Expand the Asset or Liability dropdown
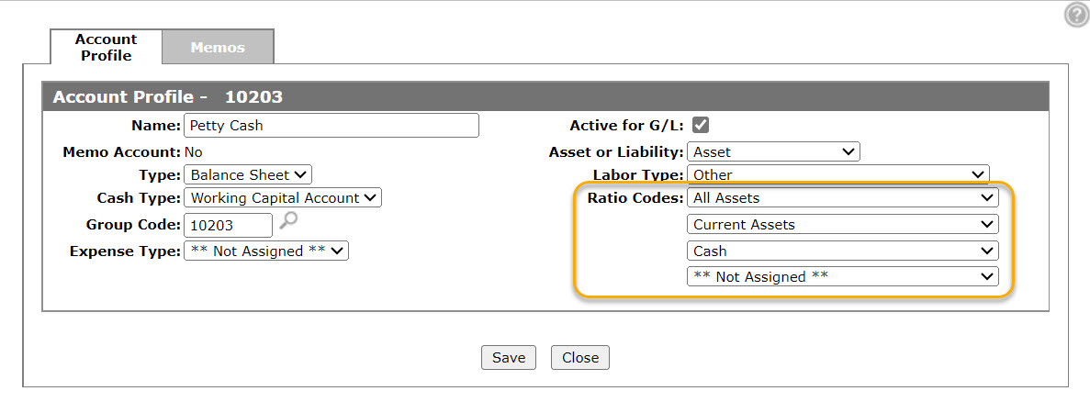1090x402 pixels. tap(773, 152)
